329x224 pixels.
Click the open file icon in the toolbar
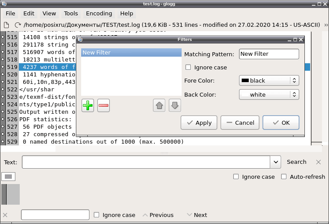(x=7, y=25)
